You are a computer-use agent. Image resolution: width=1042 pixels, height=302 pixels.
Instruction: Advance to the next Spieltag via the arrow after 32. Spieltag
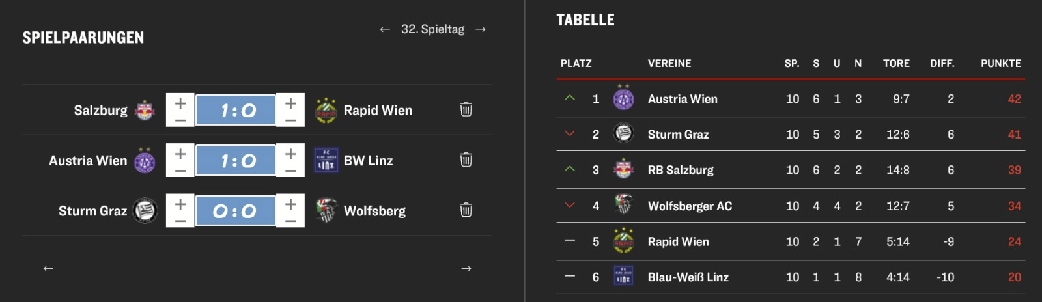pyautogui.click(x=481, y=29)
